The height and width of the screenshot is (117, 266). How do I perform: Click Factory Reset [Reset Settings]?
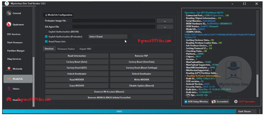click(x=141, y=68)
